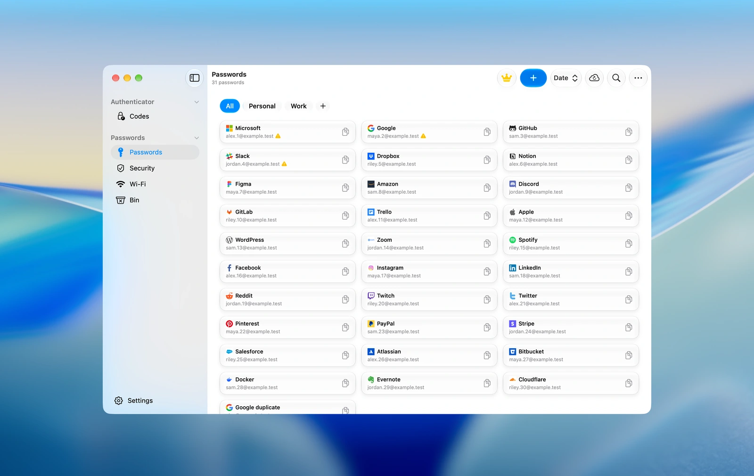This screenshot has width=754, height=476.
Task: Open the three-dots more menu
Action: pyautogui.click(x=638, y=78)
